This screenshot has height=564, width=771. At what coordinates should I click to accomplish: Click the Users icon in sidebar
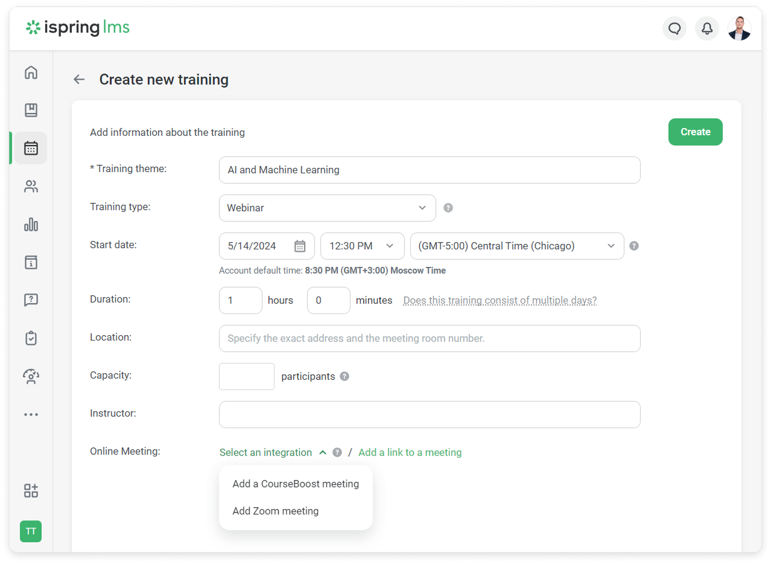(31, 187)
